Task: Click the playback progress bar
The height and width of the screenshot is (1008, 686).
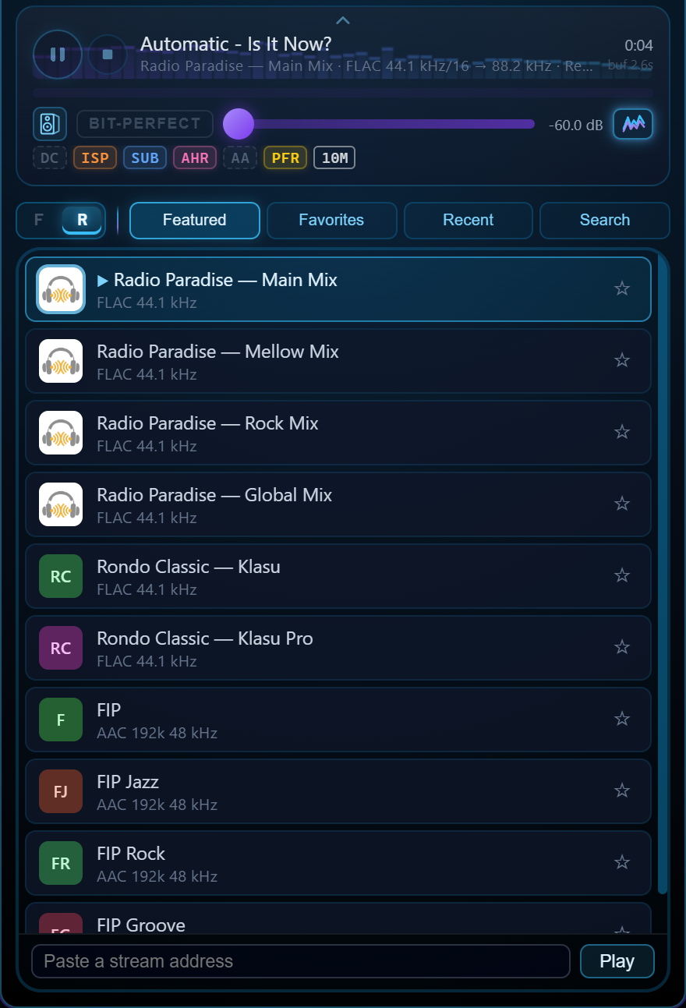Action: (343, 92)
